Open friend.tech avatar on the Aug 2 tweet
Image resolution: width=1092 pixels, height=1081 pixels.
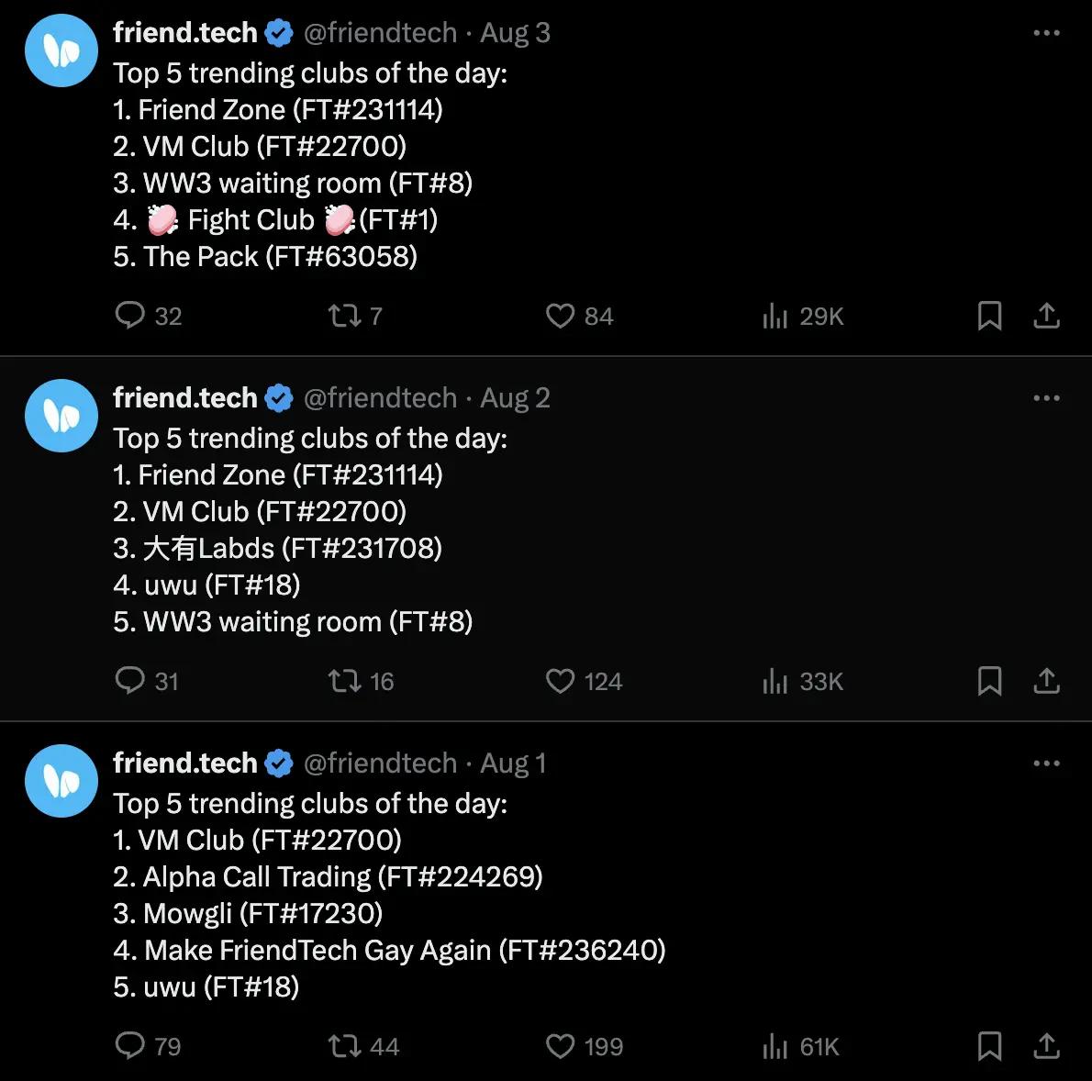point(61,416)
